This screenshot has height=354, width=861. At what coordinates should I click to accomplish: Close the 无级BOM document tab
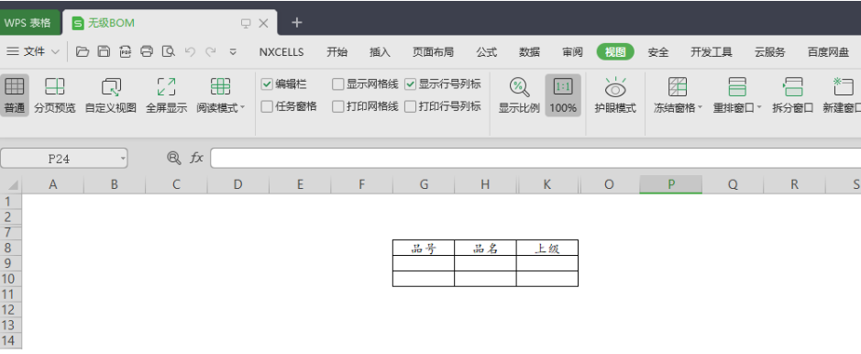point(263,23)
